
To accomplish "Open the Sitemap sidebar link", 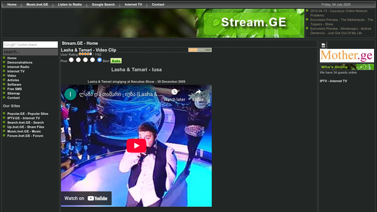I will pos(14,93).
